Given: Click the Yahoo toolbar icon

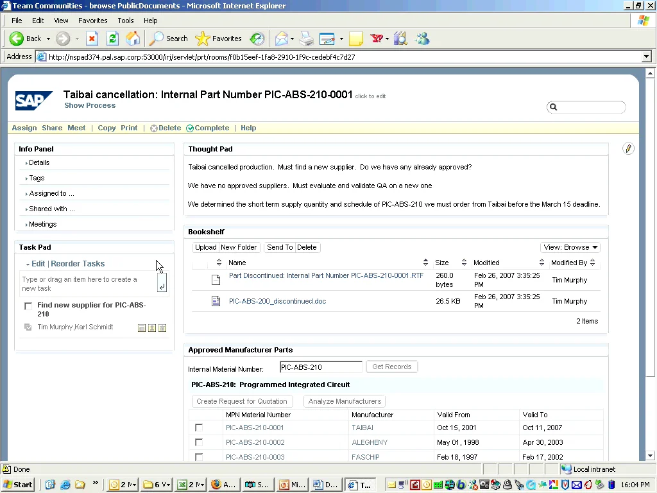Looking at the screenshot, I should (x=377, y=39).
